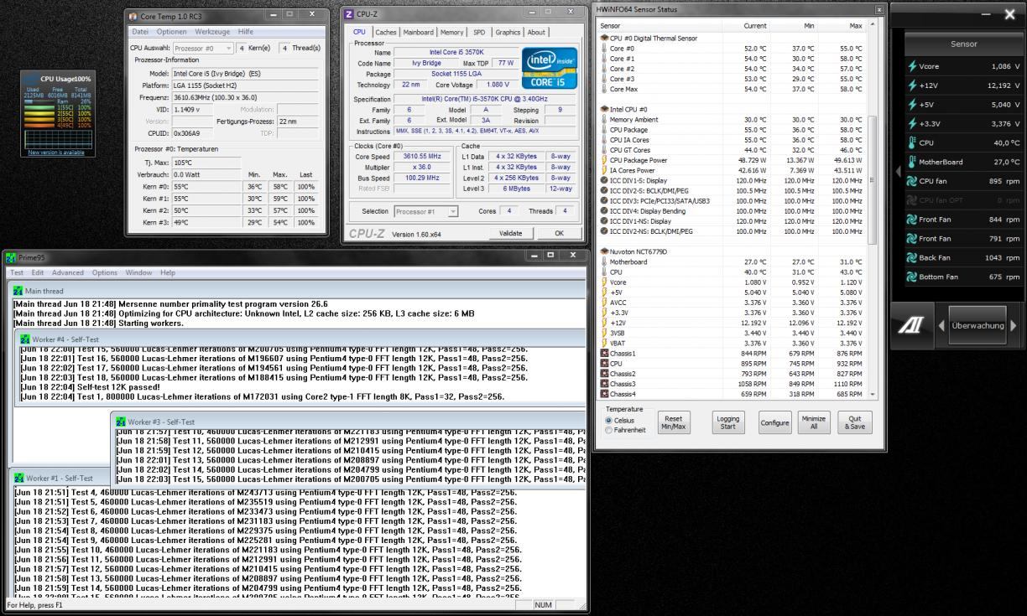
Task: Click the thermometer icon beside Core Max in HWiNFO64
Action: point(604,89)
